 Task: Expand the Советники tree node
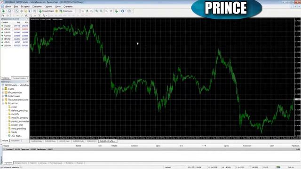pos(3,96)
